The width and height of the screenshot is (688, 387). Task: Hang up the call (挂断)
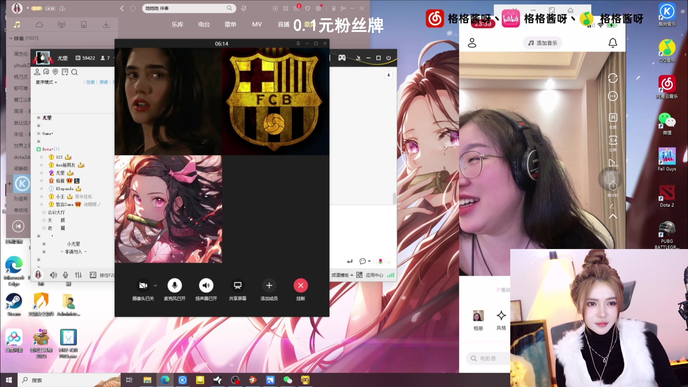pyautogui.click(x=301, y=285)
